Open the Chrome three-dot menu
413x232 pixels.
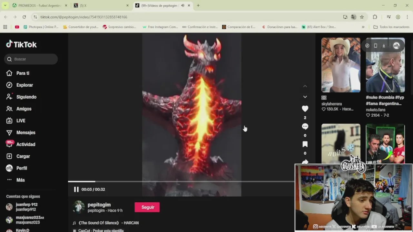407,17
